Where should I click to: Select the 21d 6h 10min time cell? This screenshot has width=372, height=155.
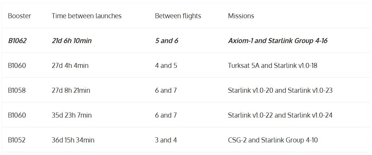tap(72, 41)
